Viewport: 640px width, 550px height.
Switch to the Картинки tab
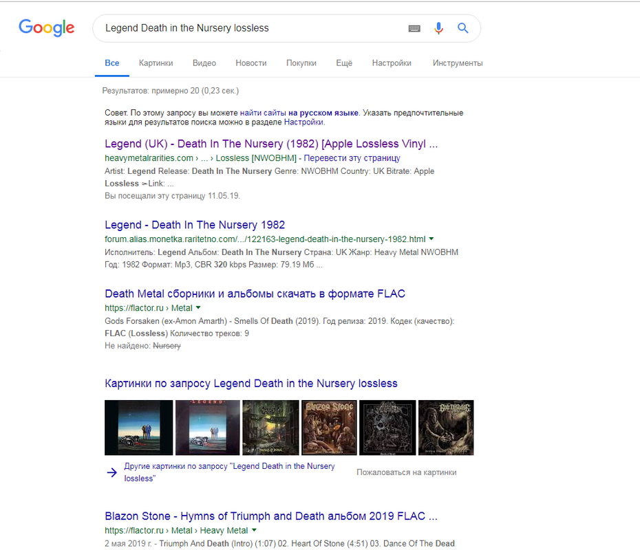[x=156, y=63]
